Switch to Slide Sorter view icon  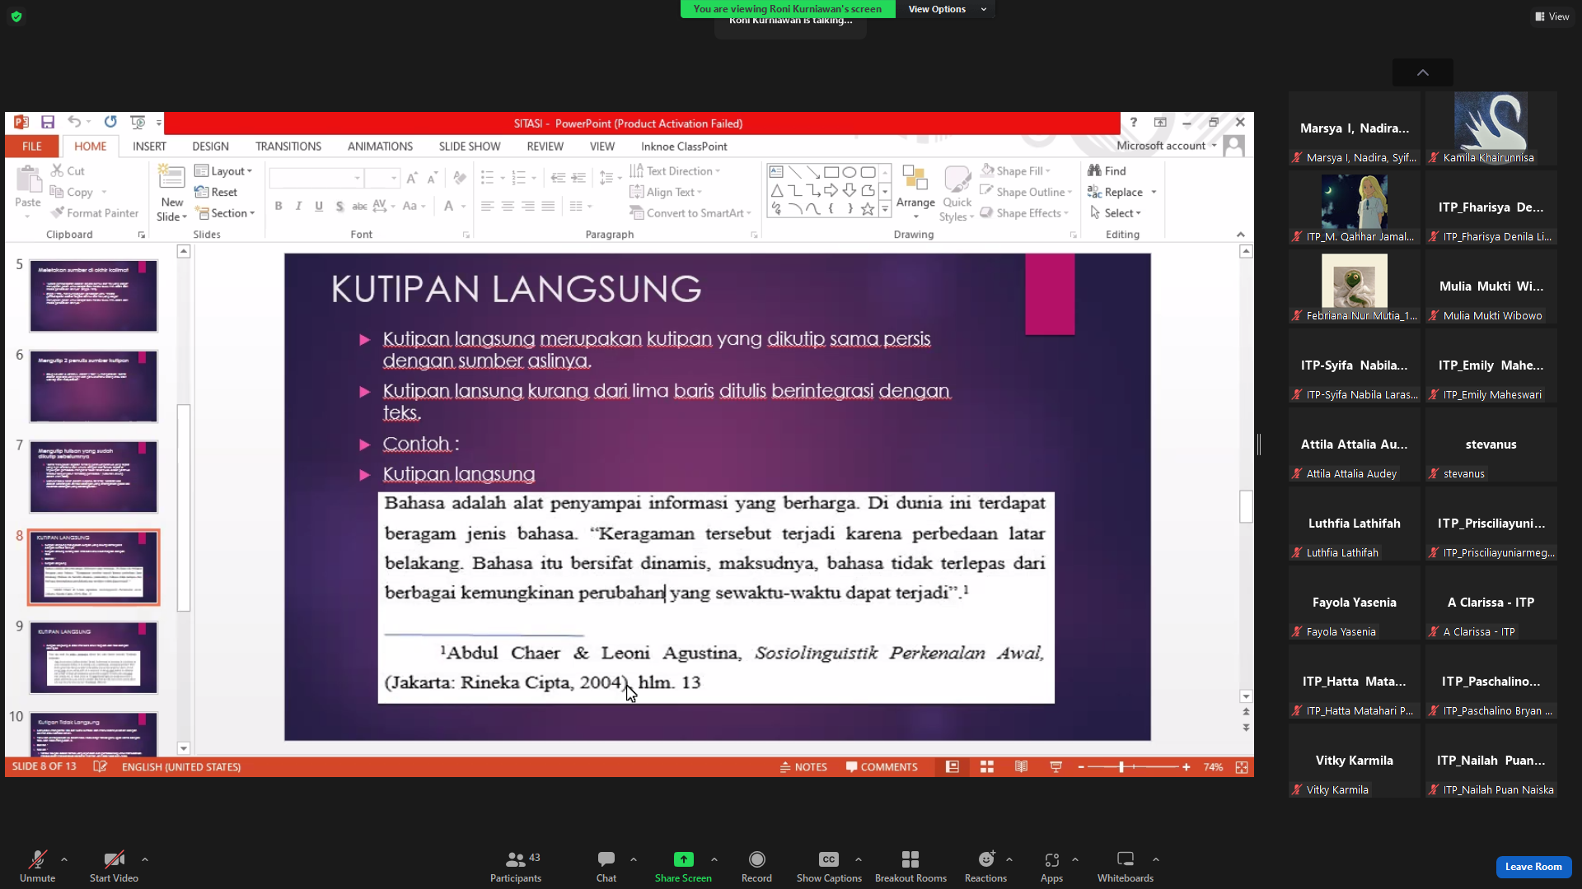click(986, 766)
